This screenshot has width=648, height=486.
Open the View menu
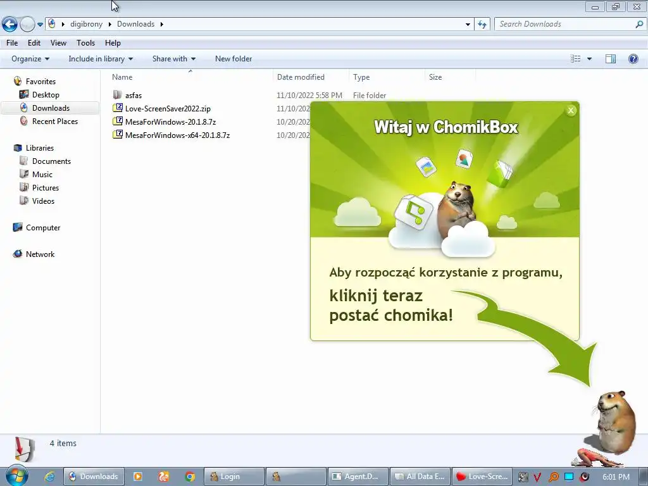coord(58,43)
